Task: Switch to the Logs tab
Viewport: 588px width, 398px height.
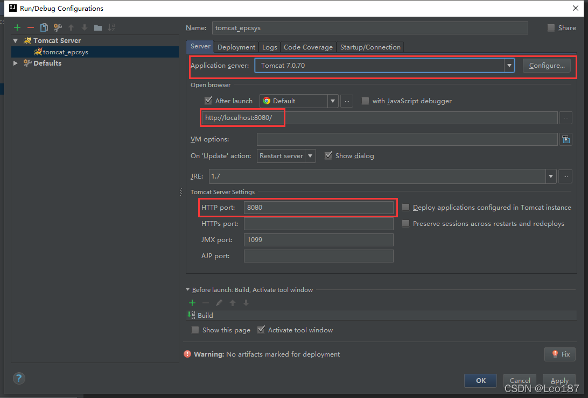Action: (x=269, y=47)
